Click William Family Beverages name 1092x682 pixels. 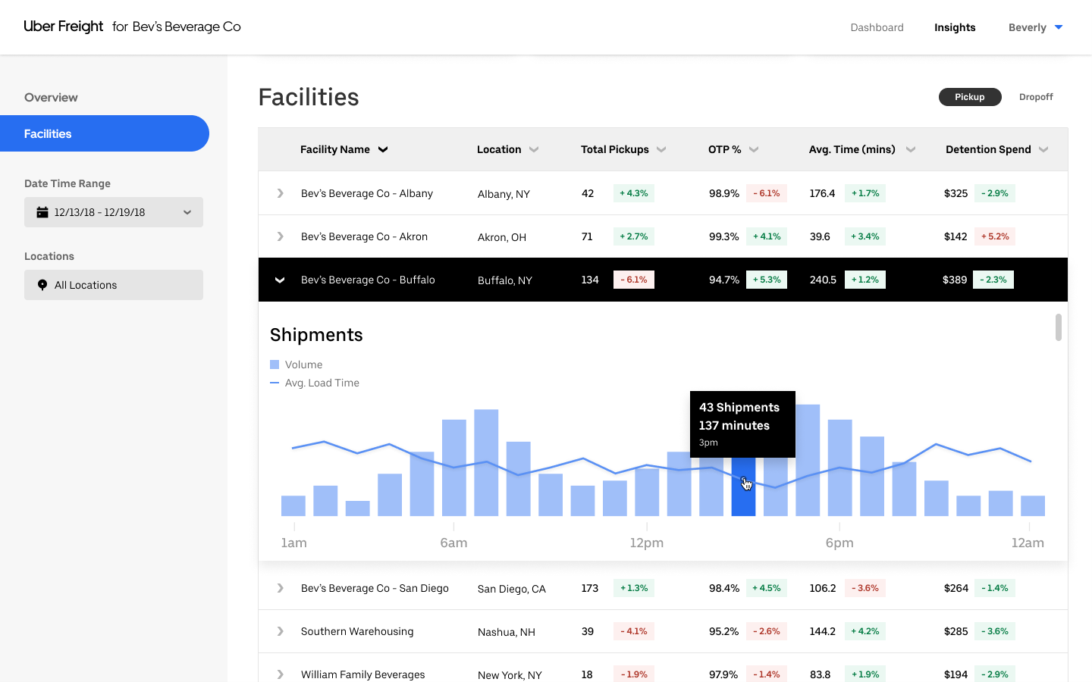(362, 674)
